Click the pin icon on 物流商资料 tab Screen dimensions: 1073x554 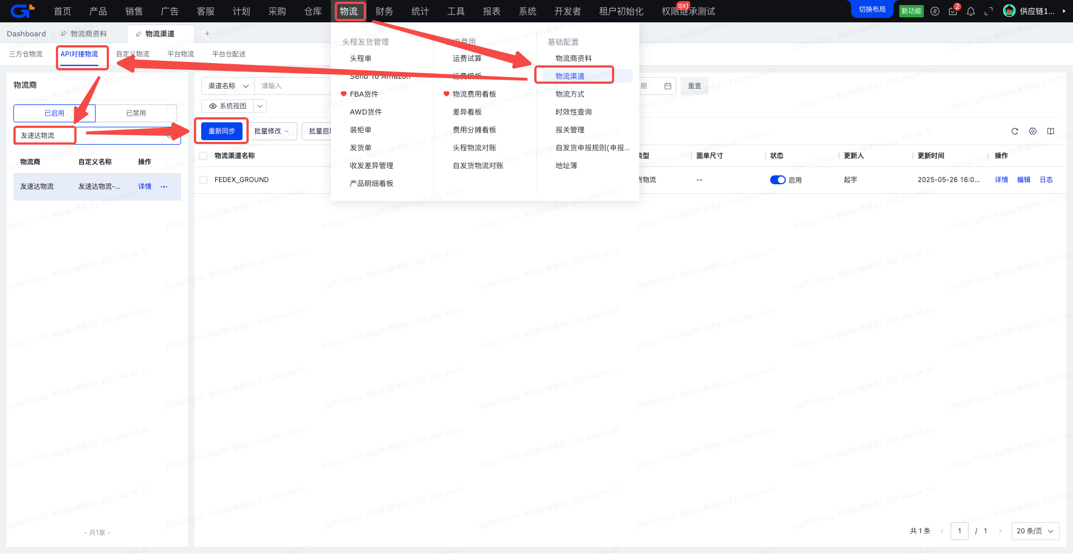(64, 34)
